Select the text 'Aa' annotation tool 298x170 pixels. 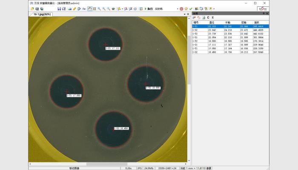[84, 8]
